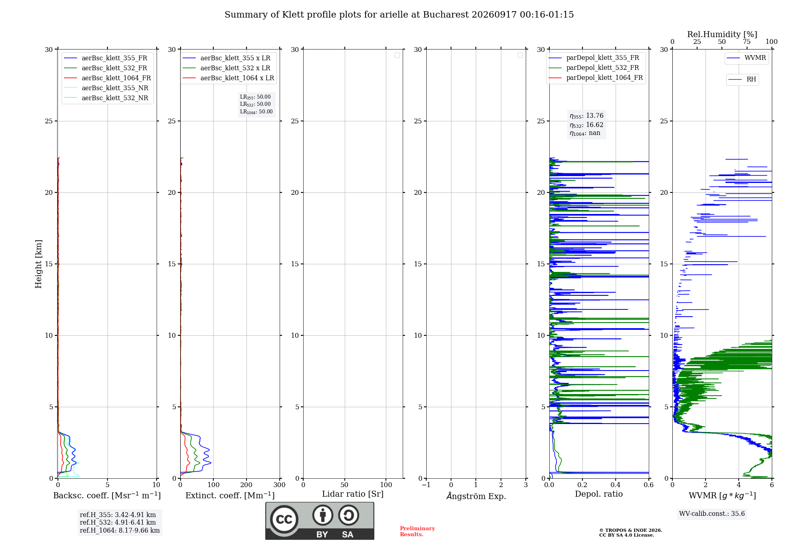Select aerBsc_klett_532_NR legend entry
This screenshot has height=543, width=799.
point(107,98)
